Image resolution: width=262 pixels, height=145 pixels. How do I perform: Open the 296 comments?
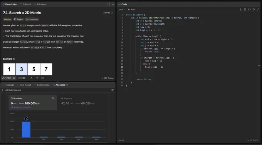click(x=22, y=78)
